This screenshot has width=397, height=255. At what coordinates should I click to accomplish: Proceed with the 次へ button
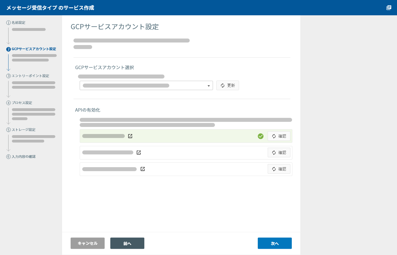pos(275,243)
